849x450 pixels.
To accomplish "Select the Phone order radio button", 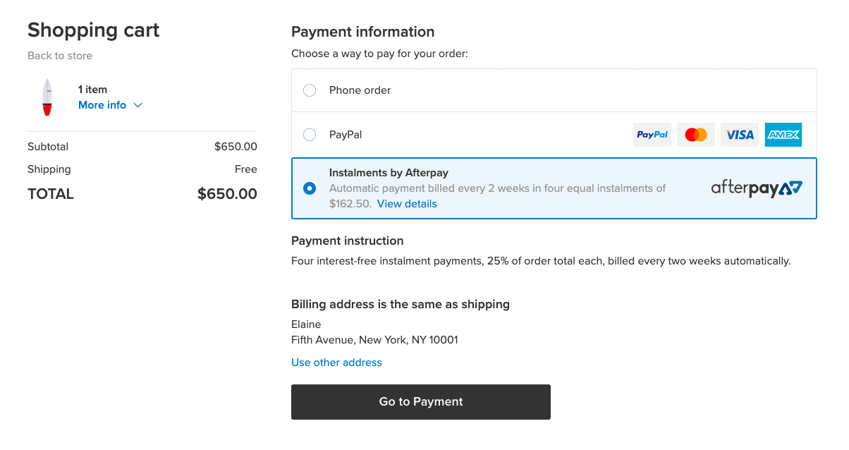I will point(310,90).
